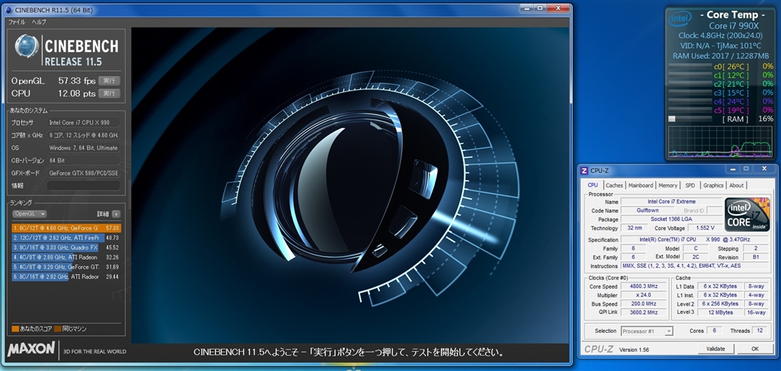Image resolution: width=781 pixels, height=371 pixels.
Task: Run the OpenGL benchmark test
Action: [110, 80]
